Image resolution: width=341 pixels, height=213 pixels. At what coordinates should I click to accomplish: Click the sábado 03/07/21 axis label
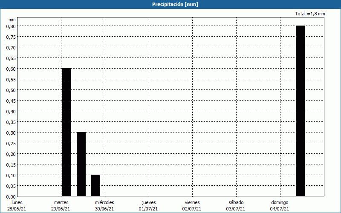tap(236, 206)
